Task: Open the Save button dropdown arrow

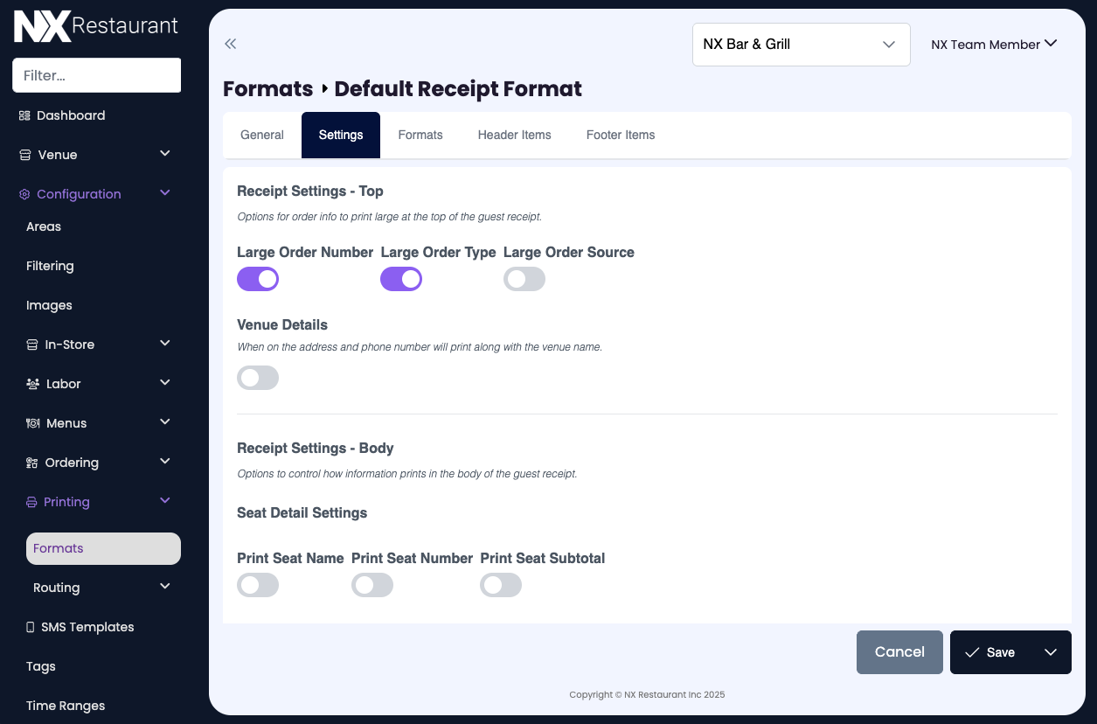Action: (x=1051, y=651)
